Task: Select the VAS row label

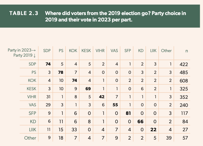Action: point(32,105)
